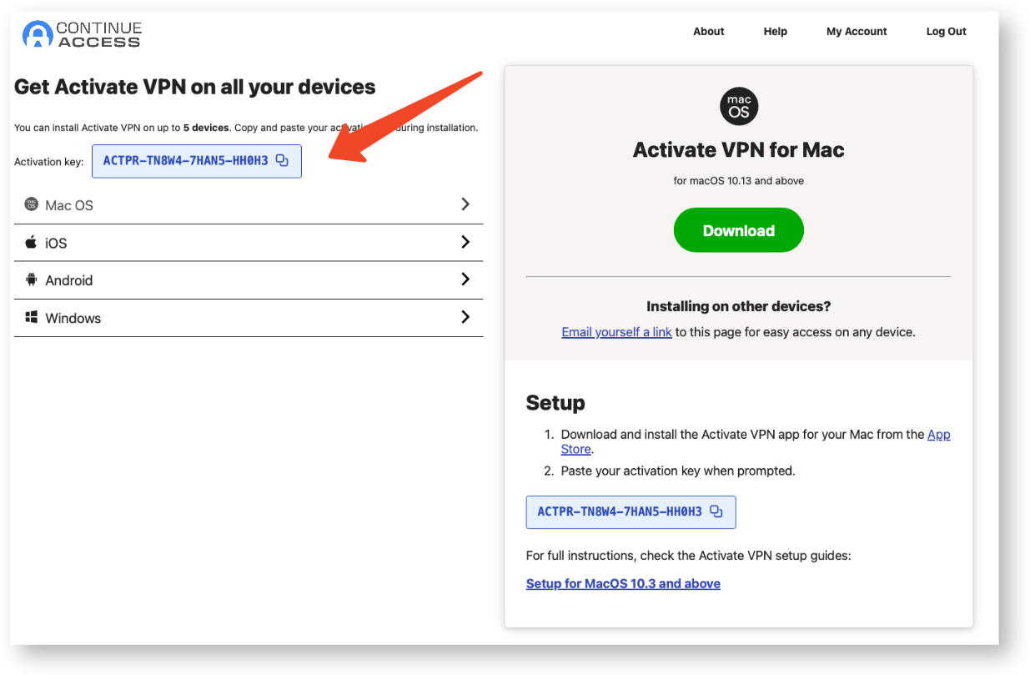Open the About menu item
The image size is (1030, 675).
tap(708, 31)
